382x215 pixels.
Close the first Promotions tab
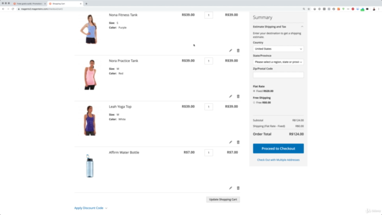(x=45, y=4)
